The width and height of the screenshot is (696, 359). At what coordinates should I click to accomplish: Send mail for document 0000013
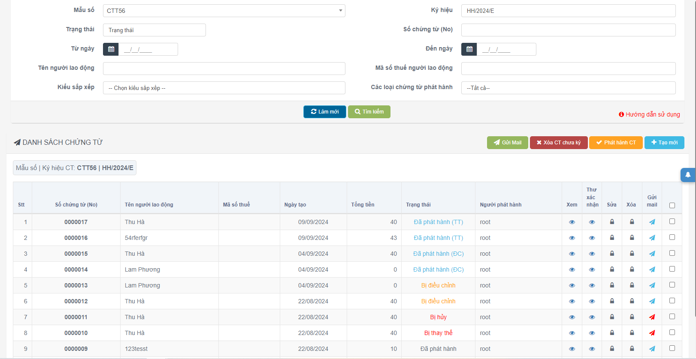[652, 285]
